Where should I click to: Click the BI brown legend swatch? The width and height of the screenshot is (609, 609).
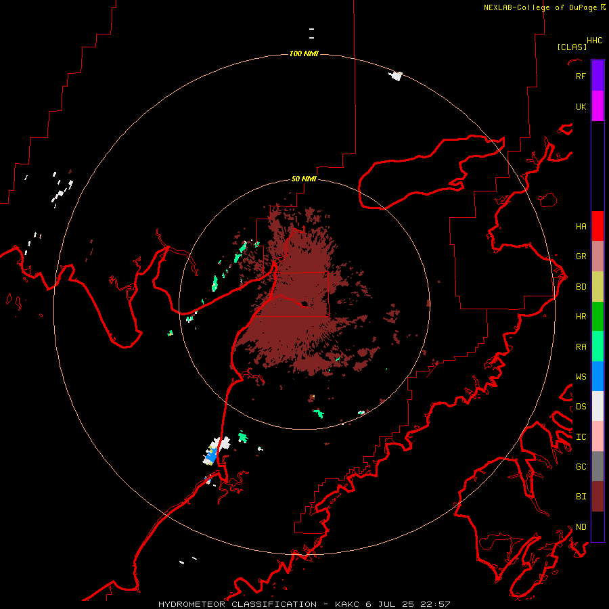(597, 497)
